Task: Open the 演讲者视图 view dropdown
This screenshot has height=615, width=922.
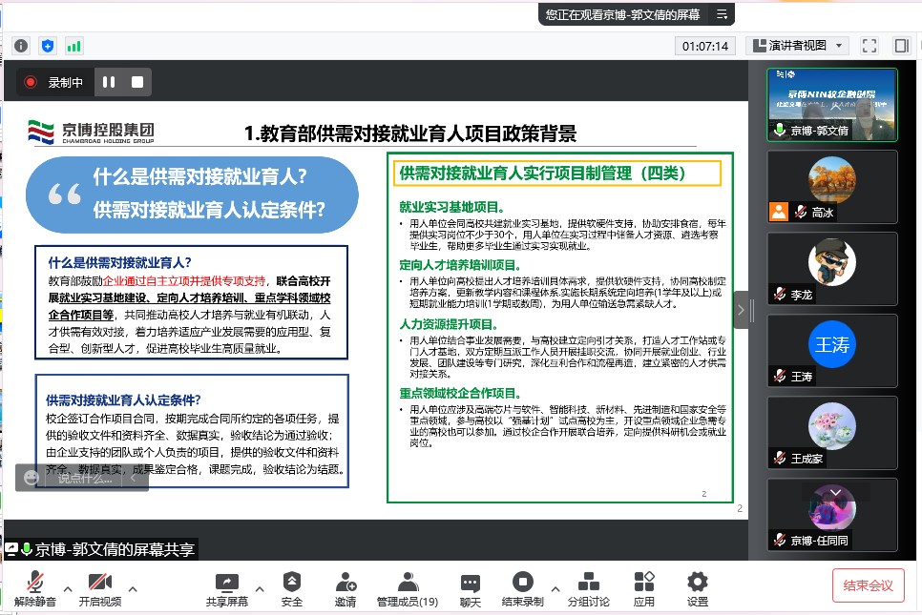Action: tap(797, 46)
